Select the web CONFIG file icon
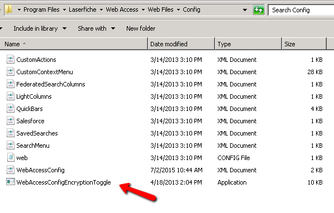Image resolution: width=334 pixels, height=213 pixels. 11,157
